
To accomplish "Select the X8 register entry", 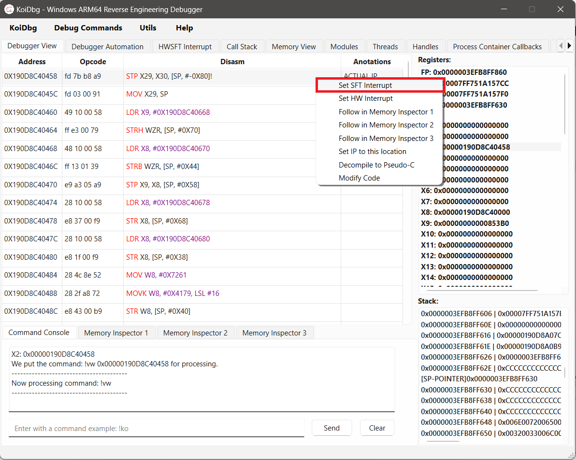I will (x=465, y=212).
